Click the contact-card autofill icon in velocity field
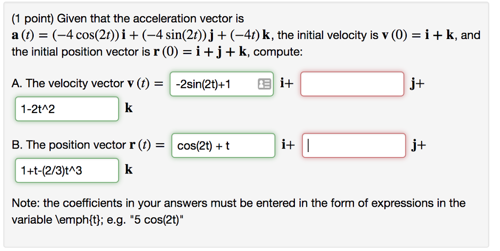 coord(264,84)
